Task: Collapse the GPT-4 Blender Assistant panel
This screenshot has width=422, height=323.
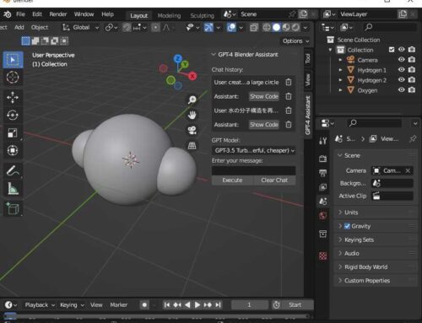Action: coord(214,55)
